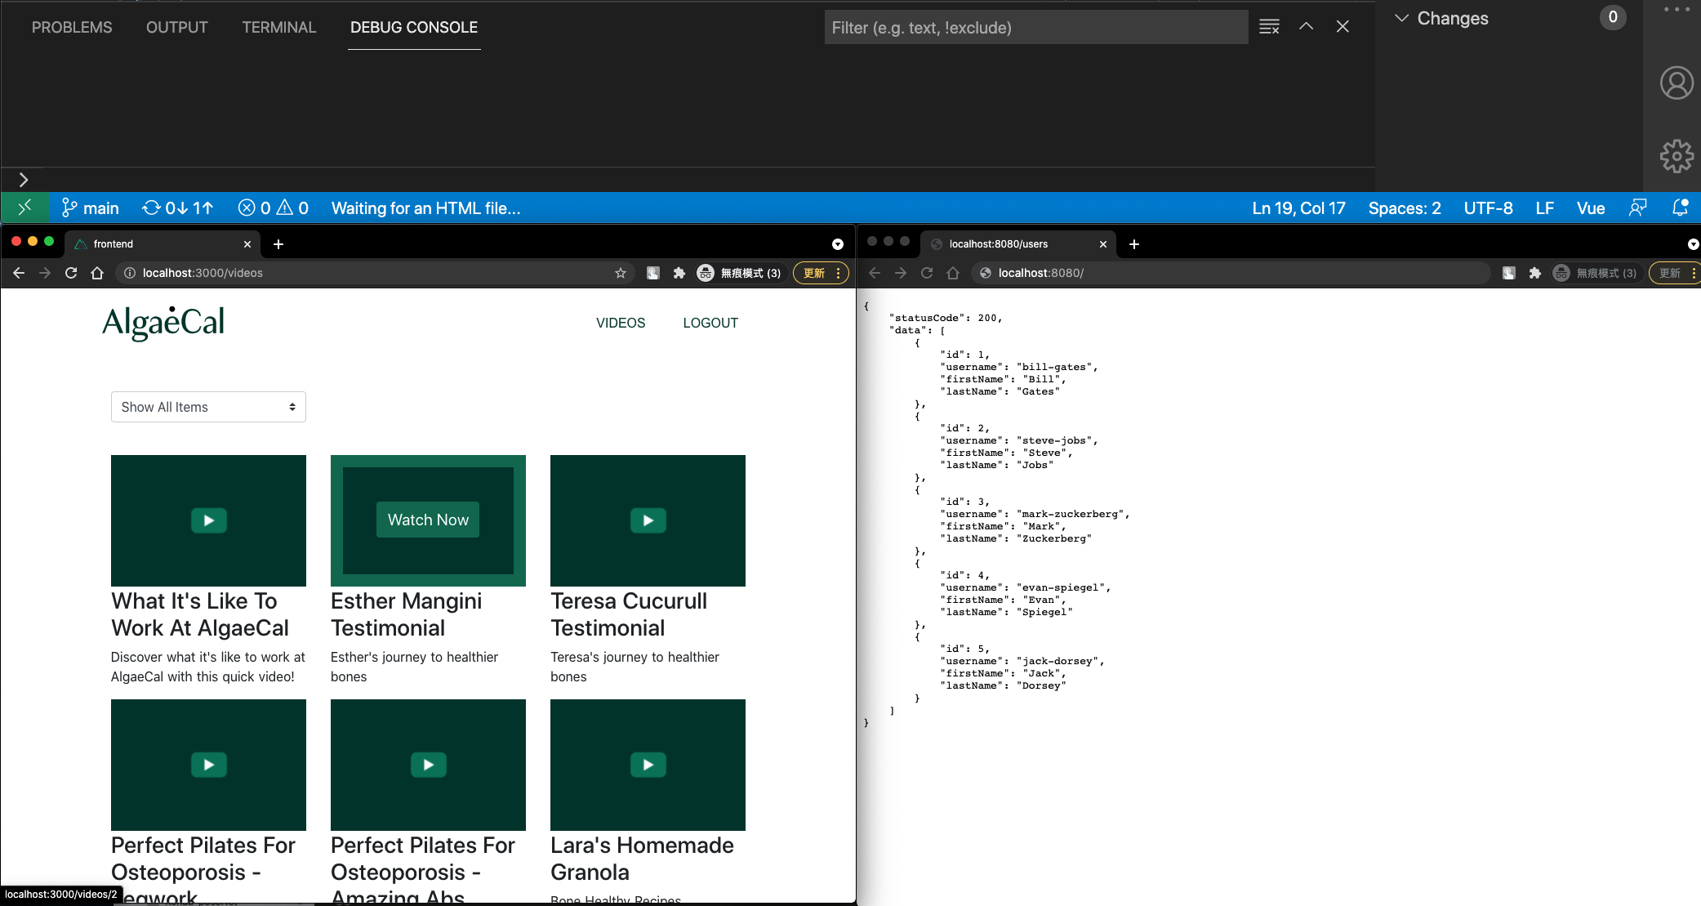Image resolution: width=1701 pixels, height=906 pixels.
Task: Play Perfect Pilates Amazing Abs video thumbnail
Action: tap(429, 765)
